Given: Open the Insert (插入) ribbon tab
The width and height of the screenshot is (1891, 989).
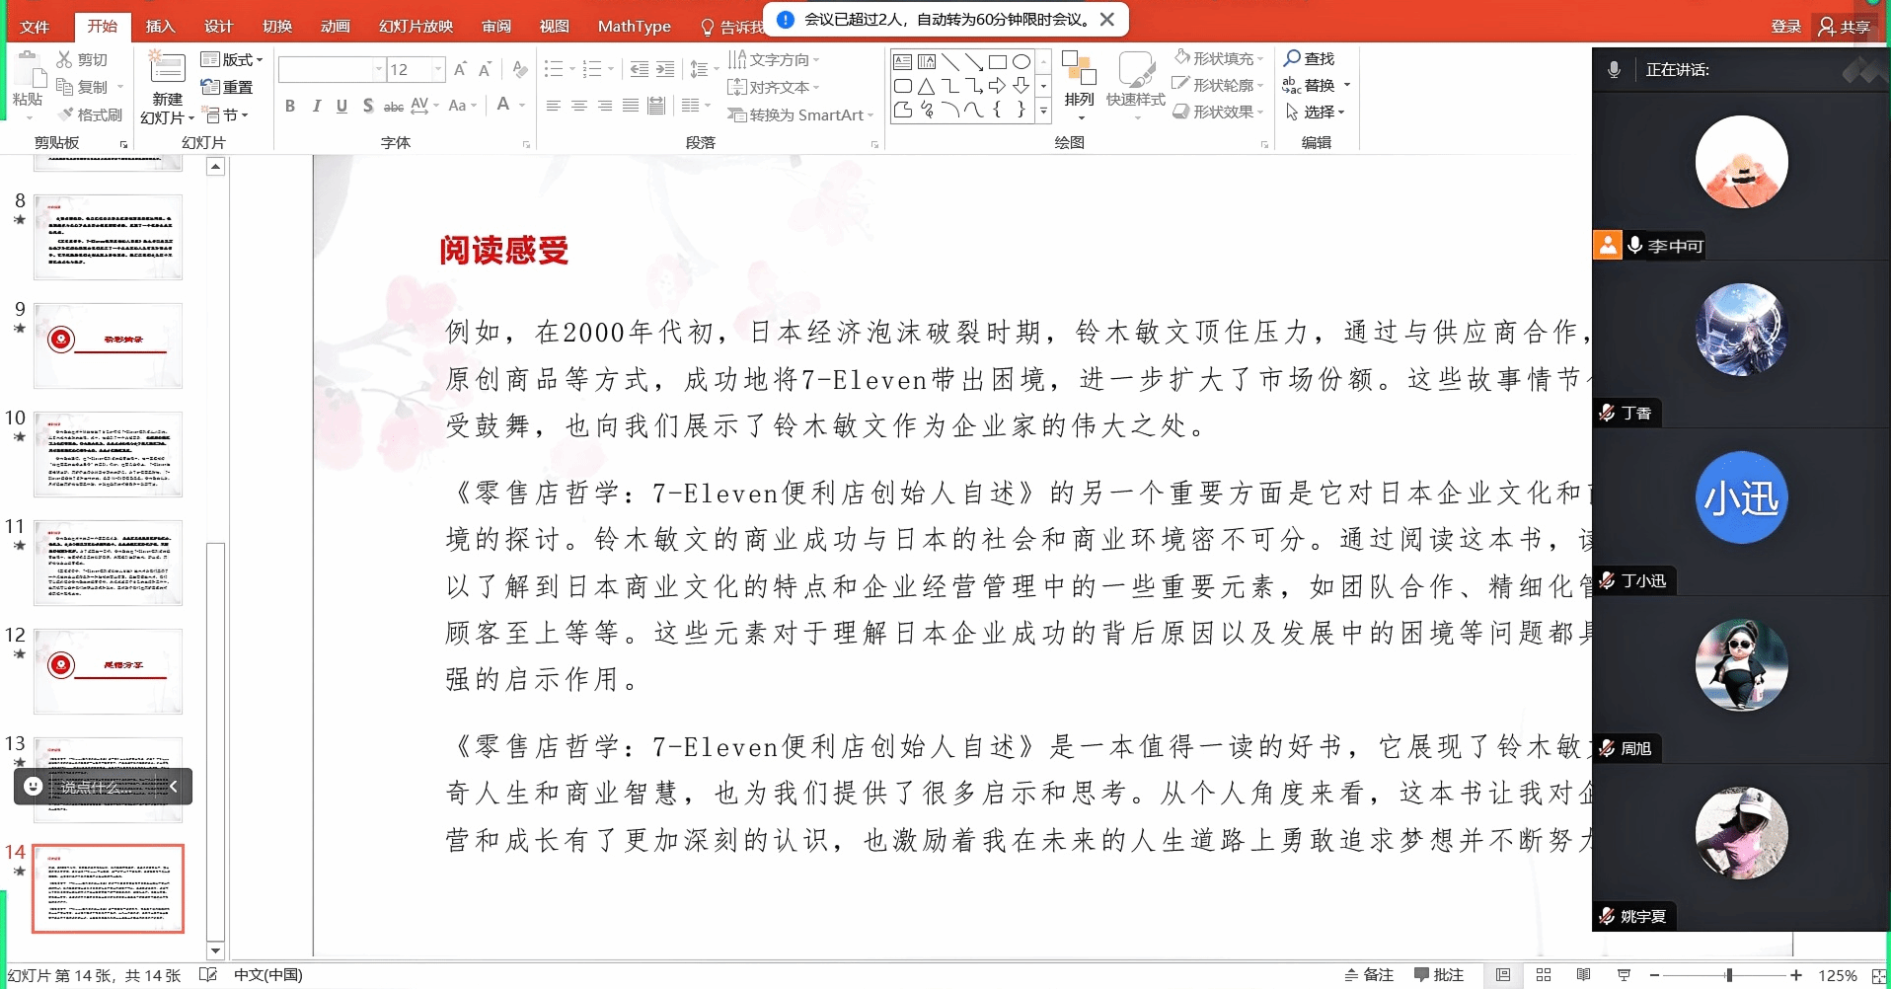Looking at the screenshot, I should pos(160,27).
